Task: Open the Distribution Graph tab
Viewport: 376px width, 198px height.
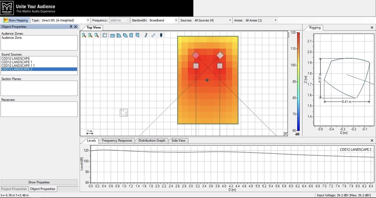Action: pos(152,140)
